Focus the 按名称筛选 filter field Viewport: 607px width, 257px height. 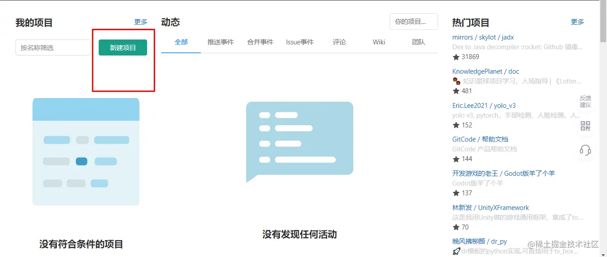tap(53, 47)
